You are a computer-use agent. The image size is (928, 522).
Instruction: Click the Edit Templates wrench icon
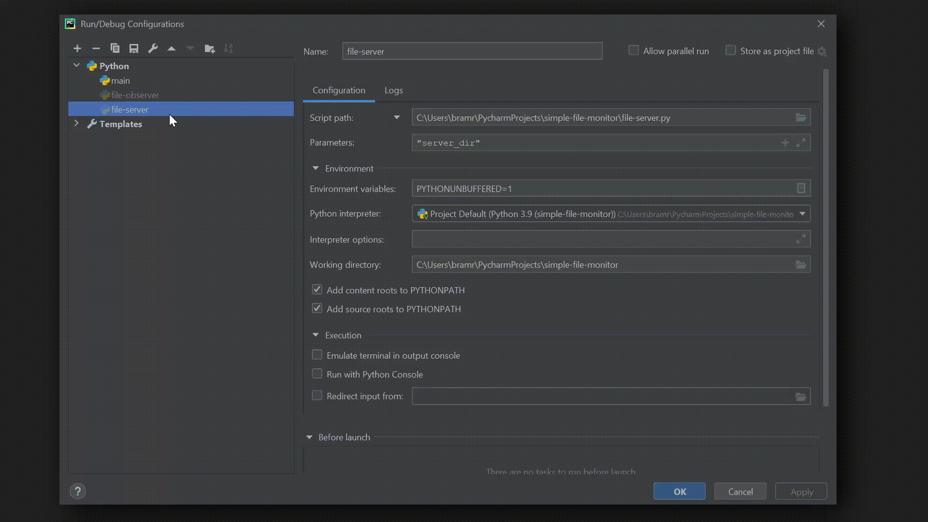(153, 48)
